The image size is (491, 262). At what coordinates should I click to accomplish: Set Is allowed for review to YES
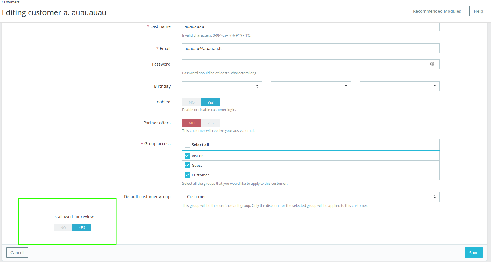click(82, 227)
